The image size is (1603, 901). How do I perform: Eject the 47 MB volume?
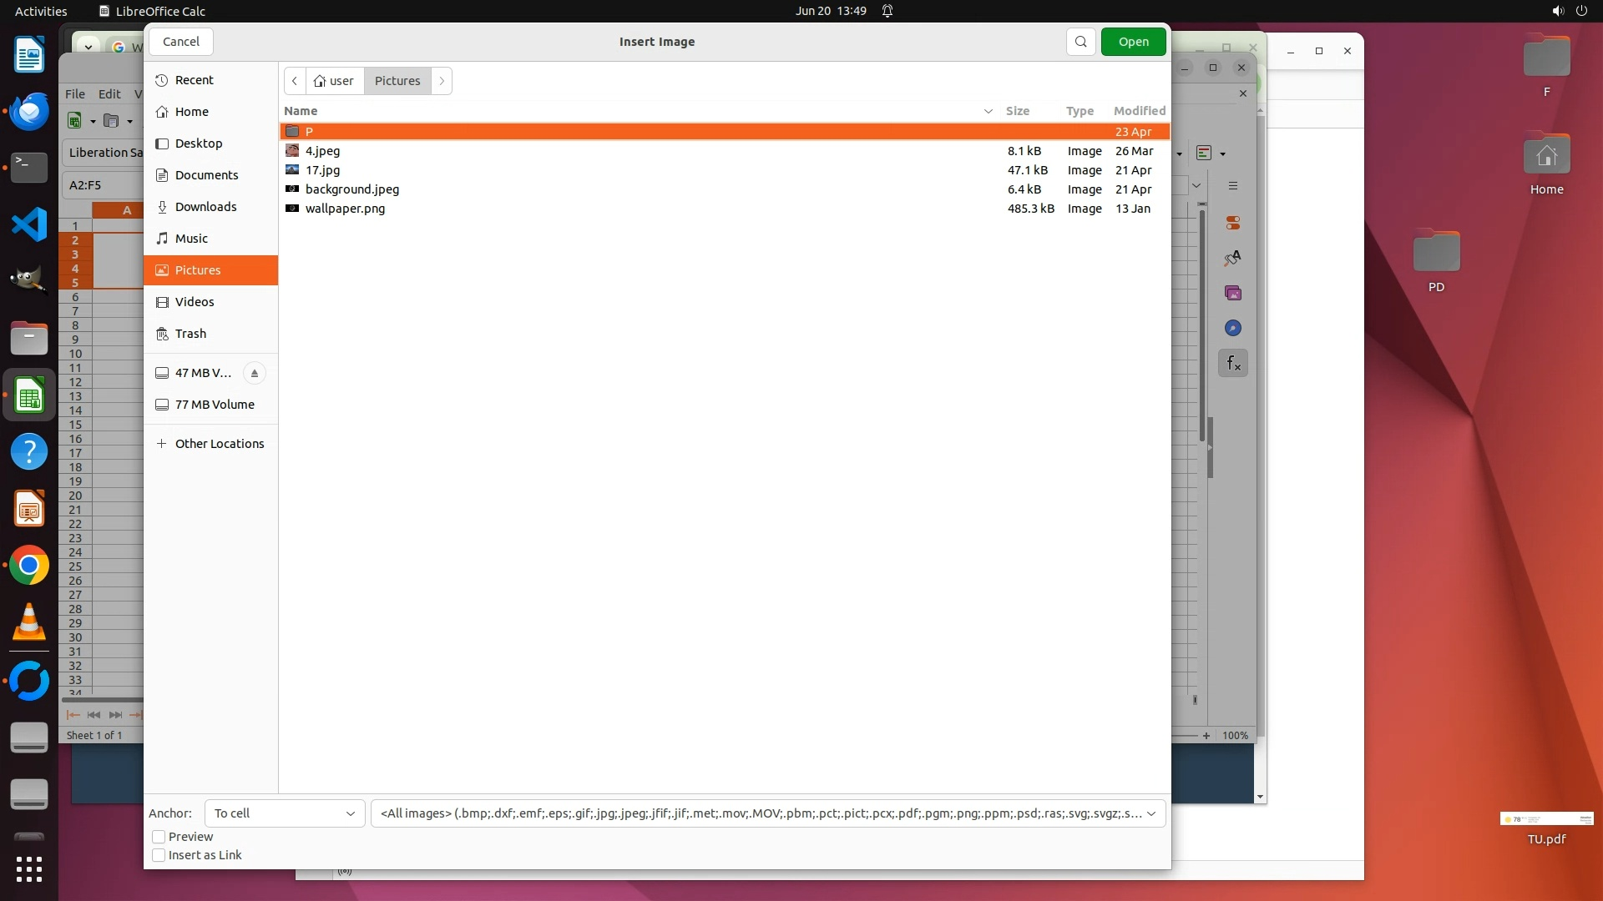[x=255, y=373]
